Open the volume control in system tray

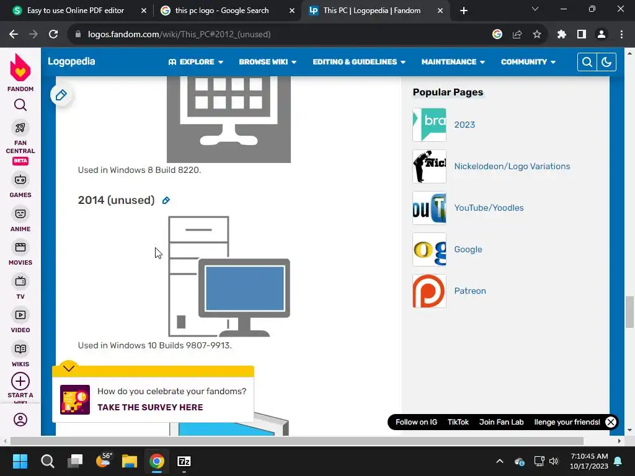click(x=554, y=461)
